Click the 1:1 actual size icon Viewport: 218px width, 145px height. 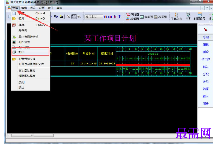(74, 17)
